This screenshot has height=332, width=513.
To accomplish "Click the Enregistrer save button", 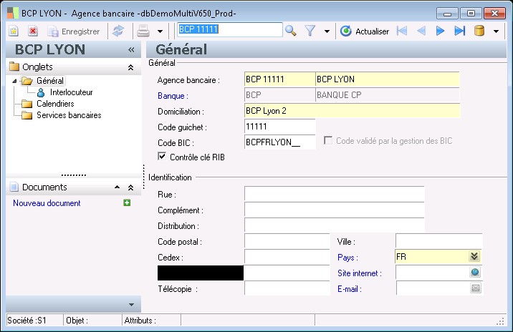I will coord(73,31).
